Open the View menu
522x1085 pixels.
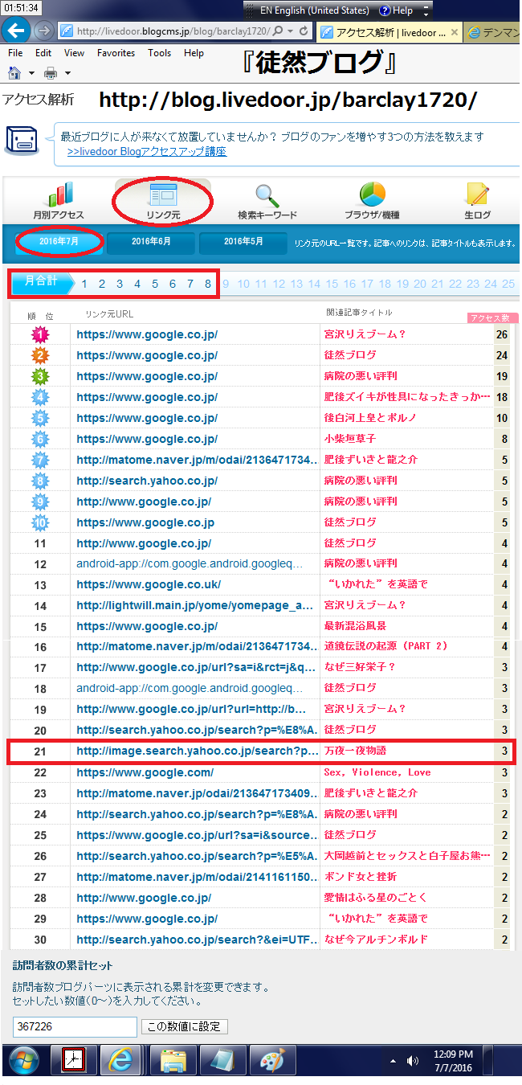(x=74, y=53)
